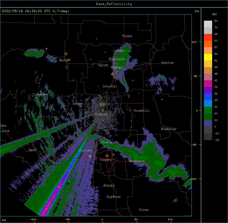The width and height of the screenshot is (228, 223).
Task: Click the 80 dBZ white legend swatch
Action: 208,24
